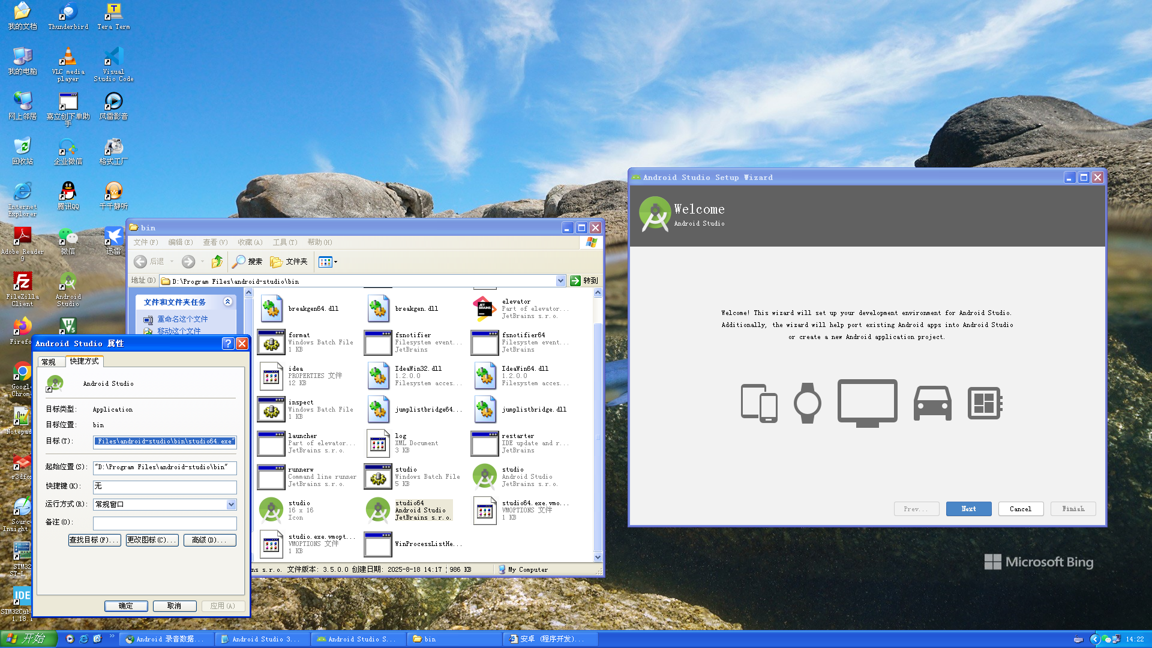Select the Tera Term desktop icon
Image resolution: width=1152 pixels, height=648 pixels.
113,16
